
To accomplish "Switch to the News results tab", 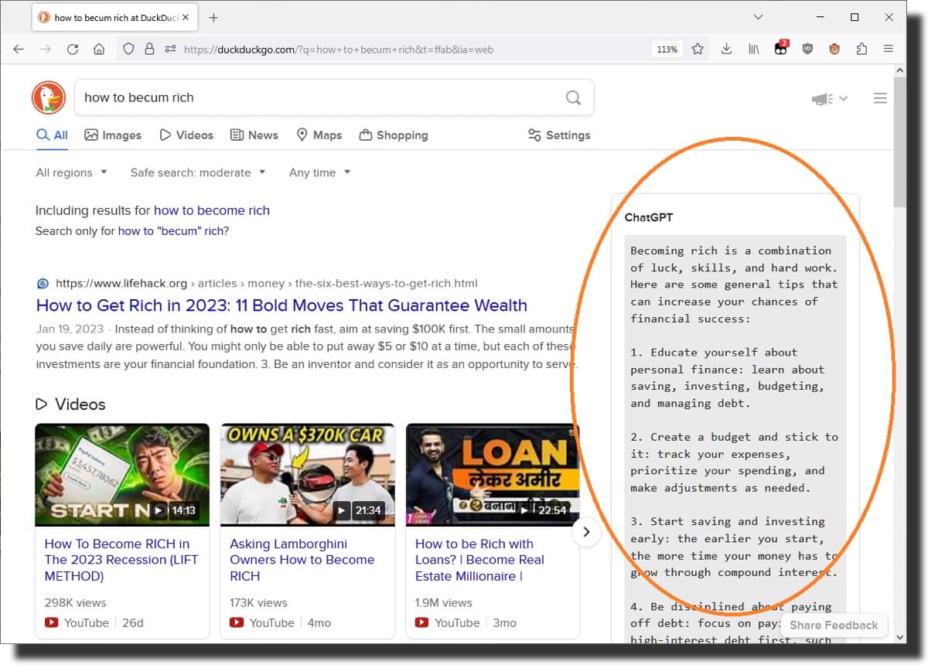I will coord(254,135).
